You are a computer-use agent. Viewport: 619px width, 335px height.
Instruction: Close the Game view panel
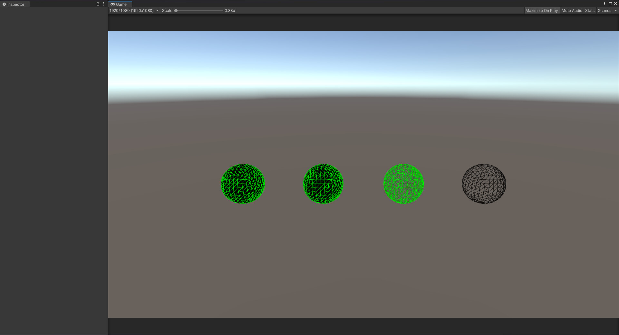[x=615, y=4]
